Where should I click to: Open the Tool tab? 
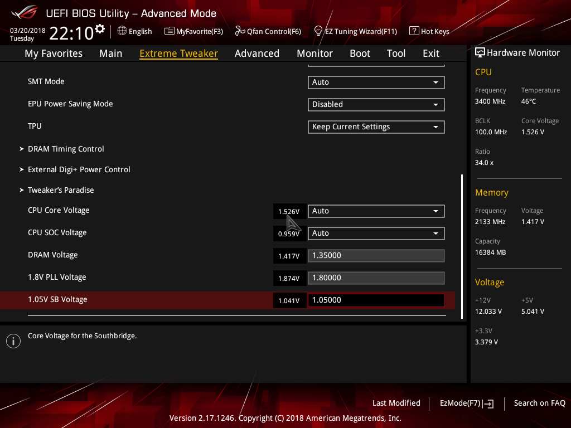(x=396, y=53)
